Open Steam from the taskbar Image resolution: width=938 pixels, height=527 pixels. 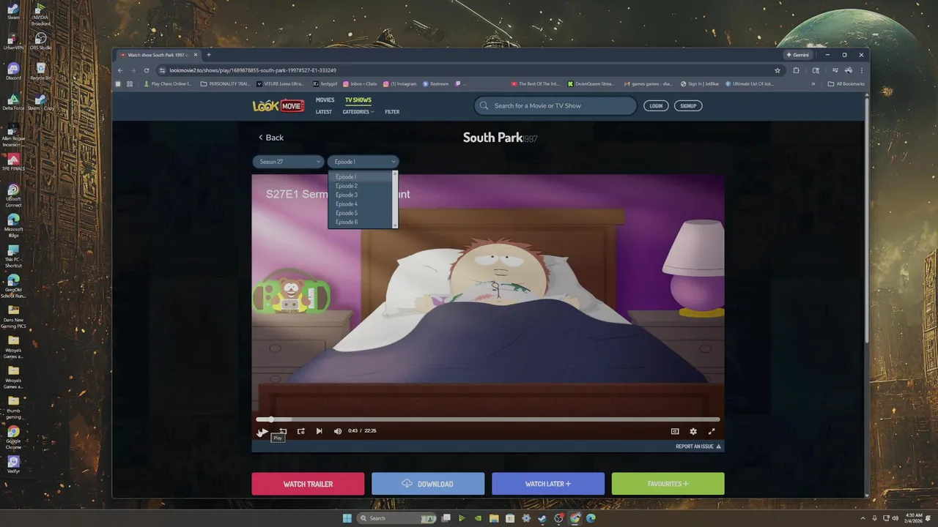click(x=542, y=518)
